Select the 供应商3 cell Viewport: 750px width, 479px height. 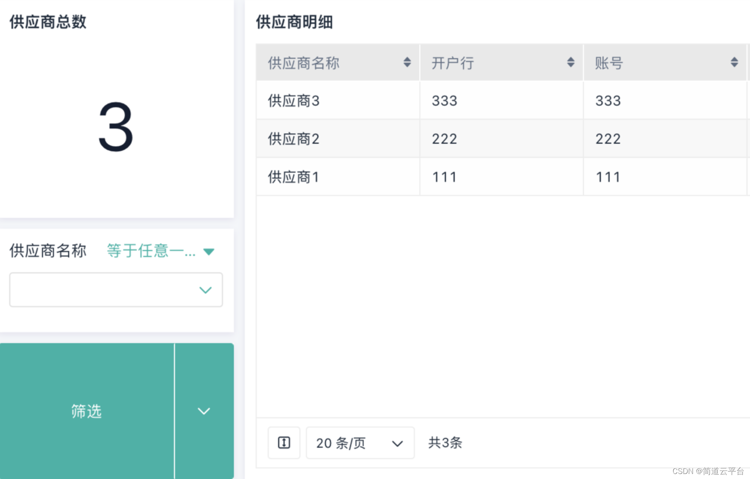click(338, 100)
